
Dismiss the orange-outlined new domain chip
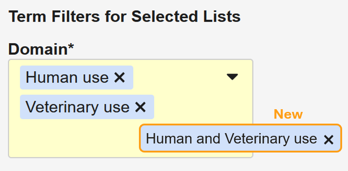point(329,140)
